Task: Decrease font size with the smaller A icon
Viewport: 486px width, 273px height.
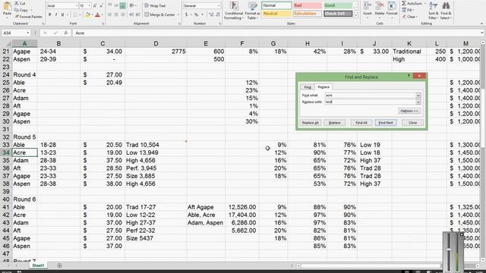Action: click(x=101, y=5)
